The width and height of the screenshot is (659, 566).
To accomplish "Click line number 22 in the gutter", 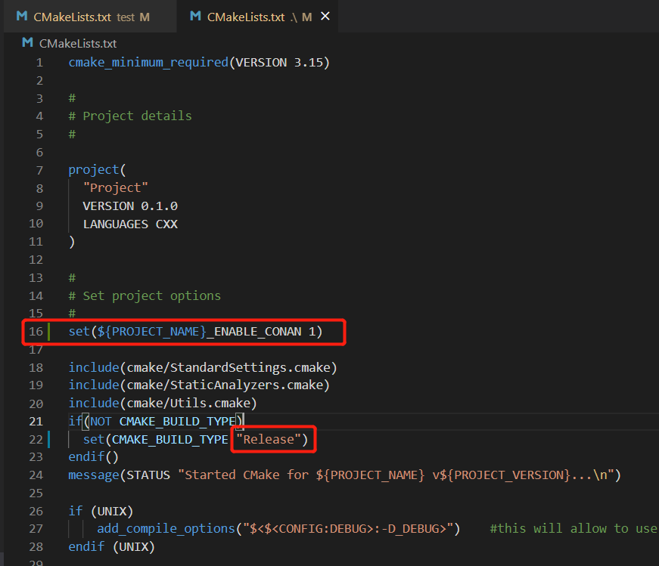I will pyautogui.click(x=36, y=439).
